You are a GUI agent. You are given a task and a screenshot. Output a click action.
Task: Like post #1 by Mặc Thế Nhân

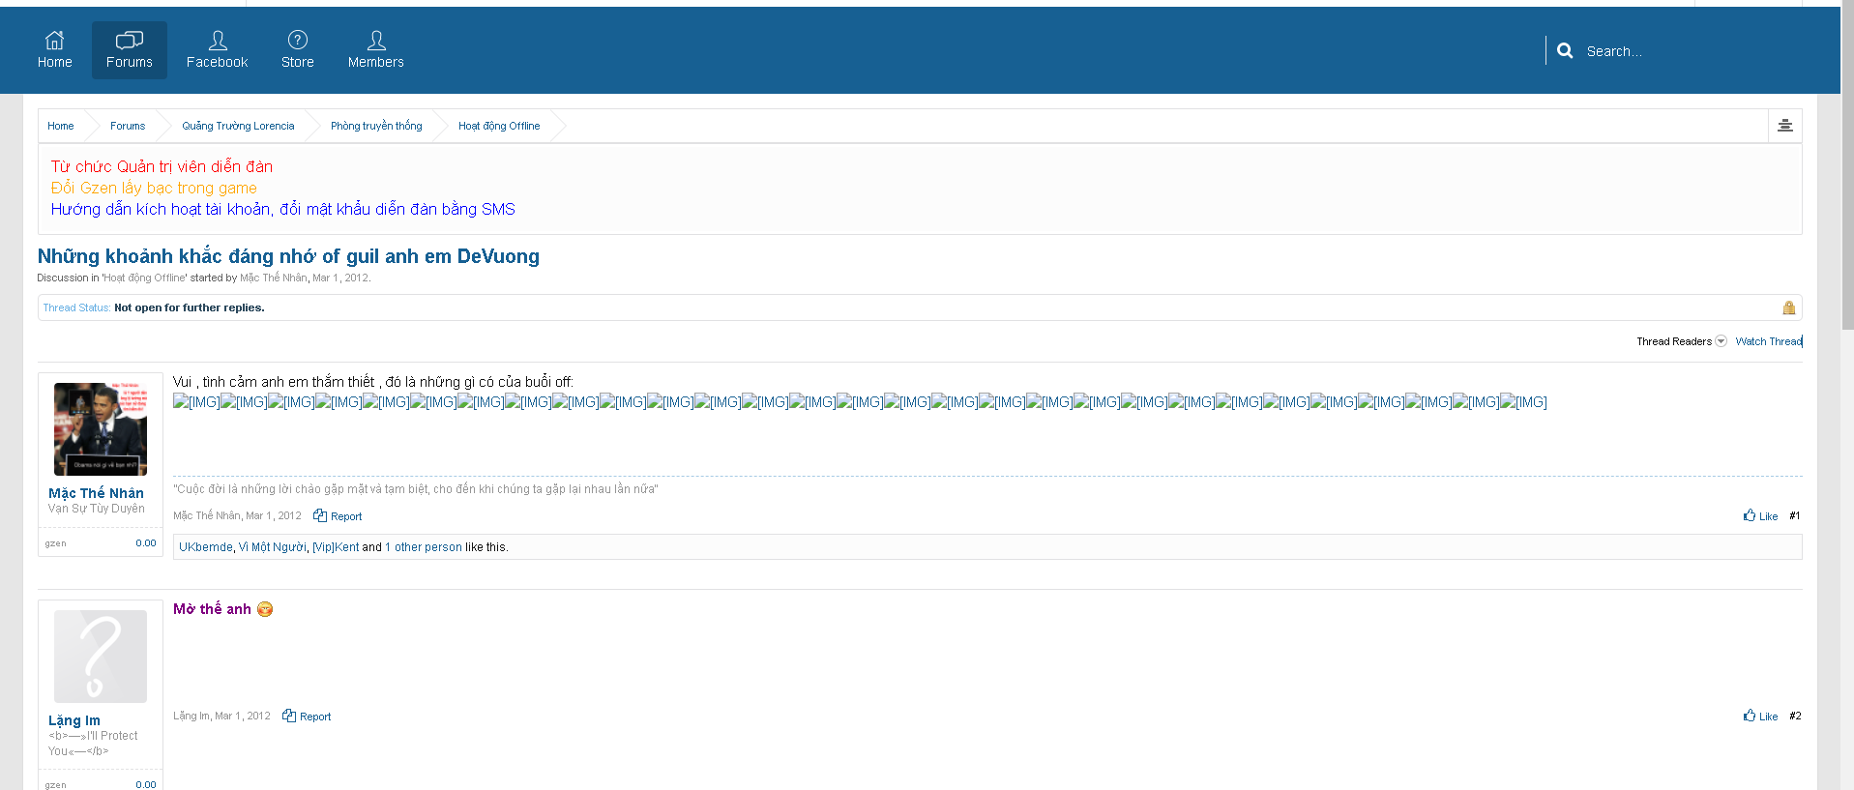pos(1760,516)
